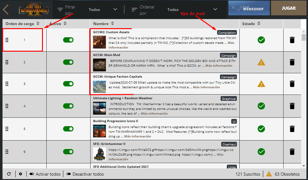Click Activar todos to enable all mods
The image size is (308, 180).
(x=45, y=174)
